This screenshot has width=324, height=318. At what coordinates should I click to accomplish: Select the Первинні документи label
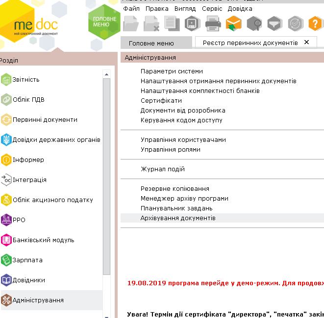click(x=45, y=120)
